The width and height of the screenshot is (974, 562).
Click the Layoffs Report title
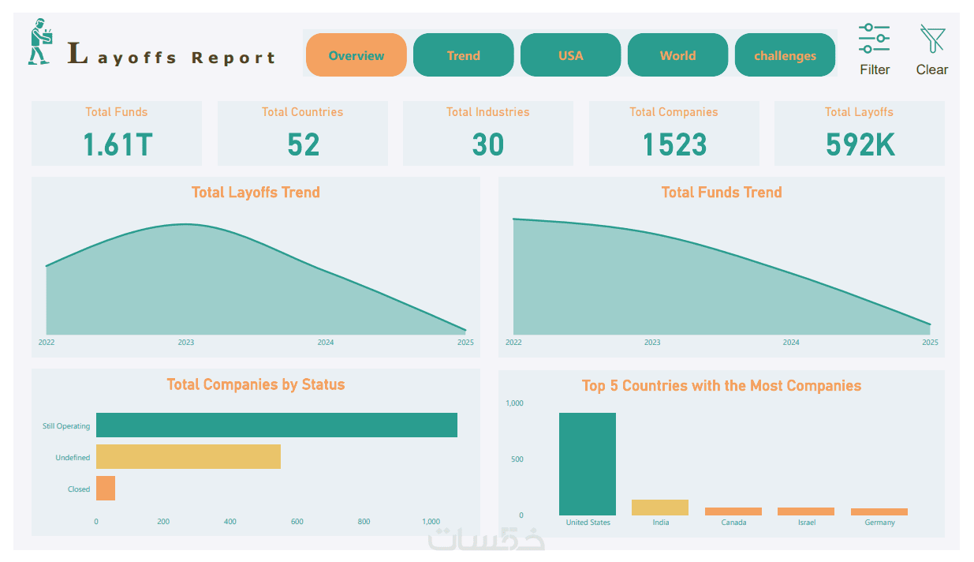click(172, 55)
